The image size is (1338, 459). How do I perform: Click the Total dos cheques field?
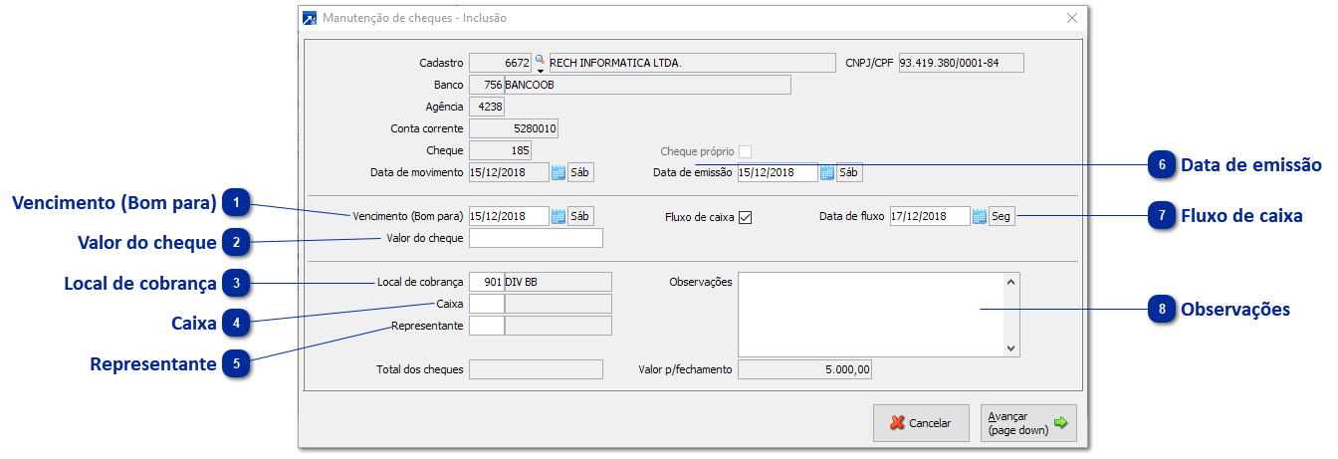[536, 369]
